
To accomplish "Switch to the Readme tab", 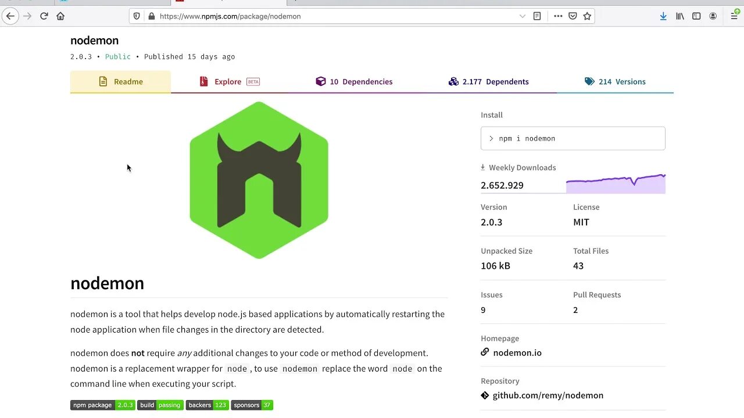I will [x=120, y=82].
